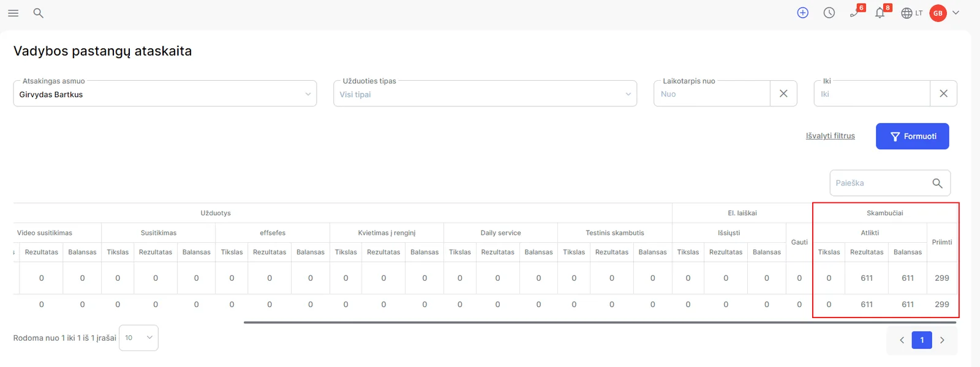980x367 pixels.
Task: Expand the user menu chevron
Action: pos(956,13)
